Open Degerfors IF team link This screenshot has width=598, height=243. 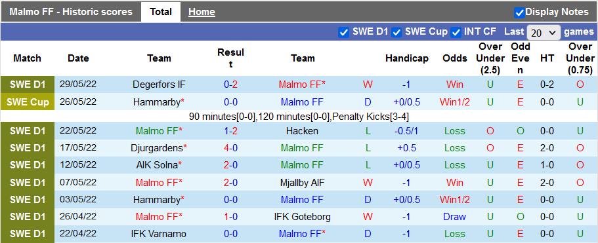pos(159,84)
